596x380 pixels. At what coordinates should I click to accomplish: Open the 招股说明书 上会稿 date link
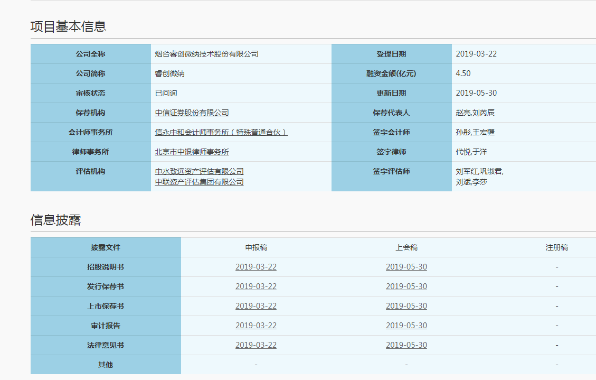tap(406, 267)
